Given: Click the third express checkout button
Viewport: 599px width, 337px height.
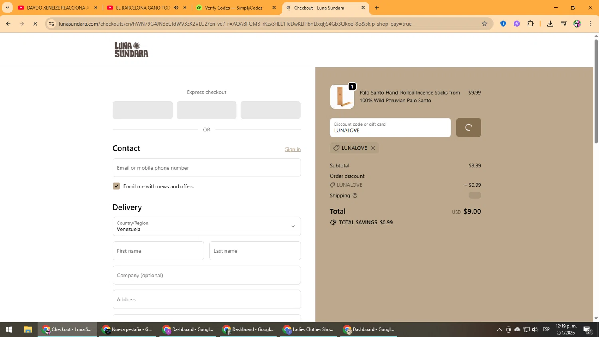Looking at the screenshot, I should click(x=270, y=110).
